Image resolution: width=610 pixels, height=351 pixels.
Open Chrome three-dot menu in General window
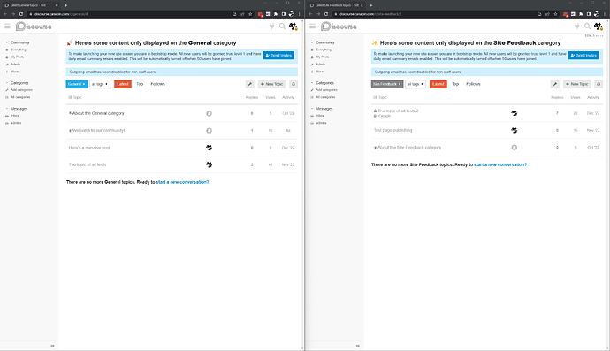coord(299,14)
